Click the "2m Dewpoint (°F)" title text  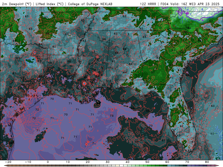17,4
